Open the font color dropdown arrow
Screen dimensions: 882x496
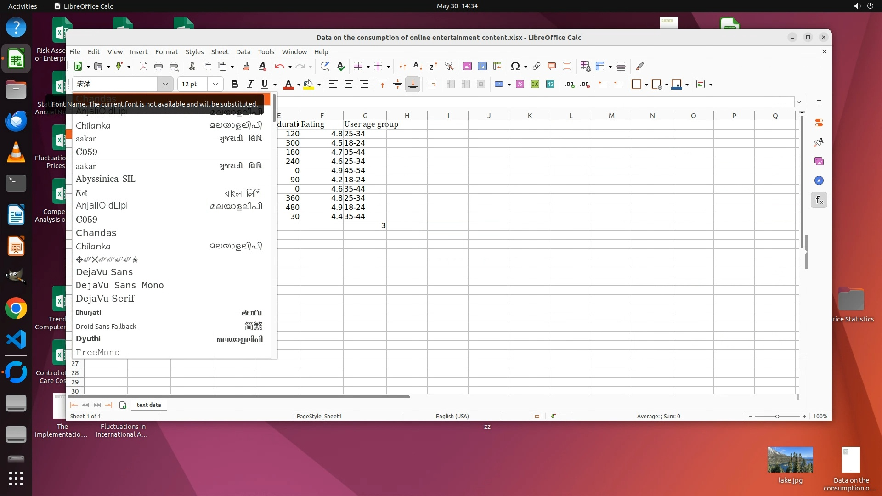pyautogui.click(x=299, y=85)
